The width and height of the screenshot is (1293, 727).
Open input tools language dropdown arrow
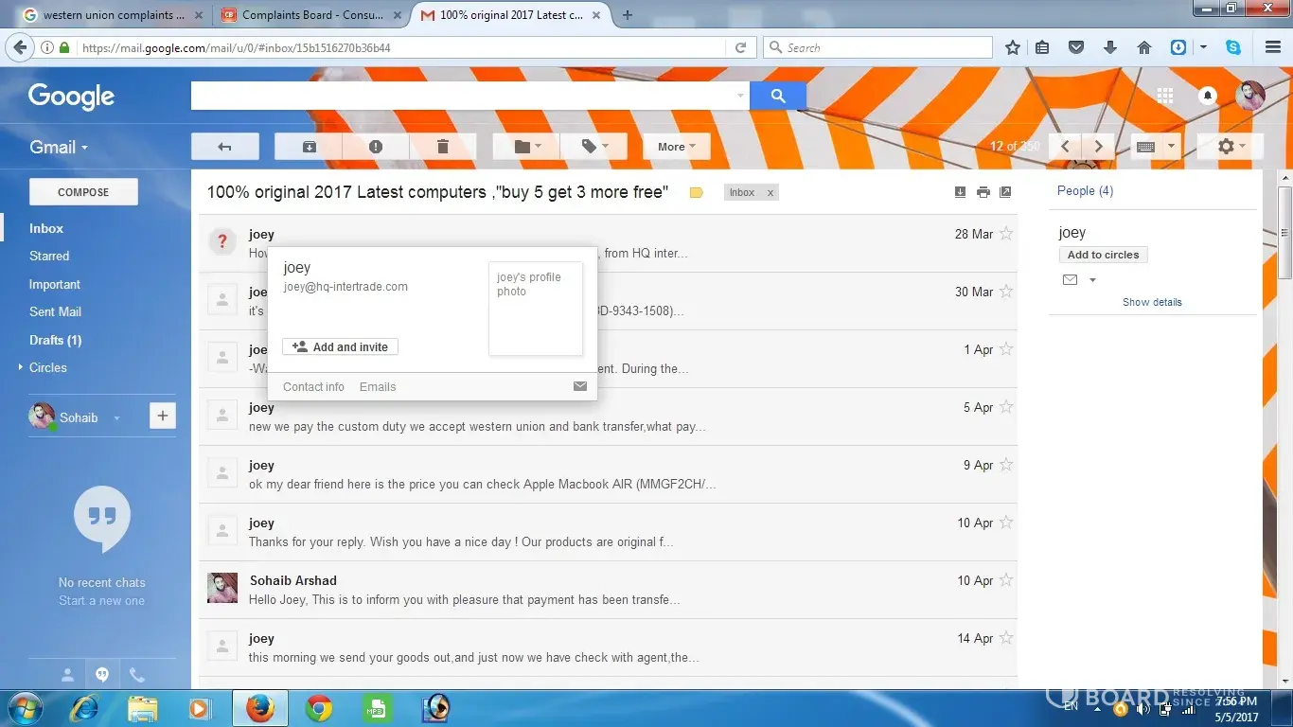tap(1171, 147)
